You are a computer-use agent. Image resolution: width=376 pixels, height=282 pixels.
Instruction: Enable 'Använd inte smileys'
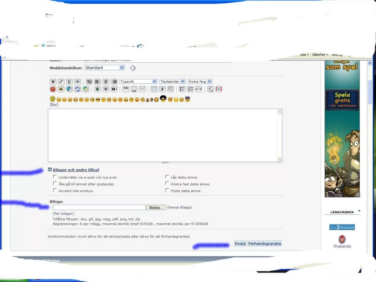pyautogui.click(x=55, y=190)
